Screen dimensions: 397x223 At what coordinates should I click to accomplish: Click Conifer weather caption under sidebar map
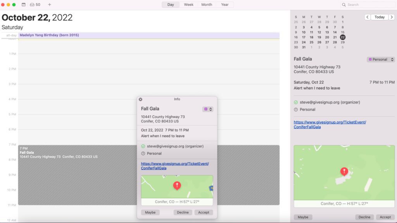tap(344, 204)
